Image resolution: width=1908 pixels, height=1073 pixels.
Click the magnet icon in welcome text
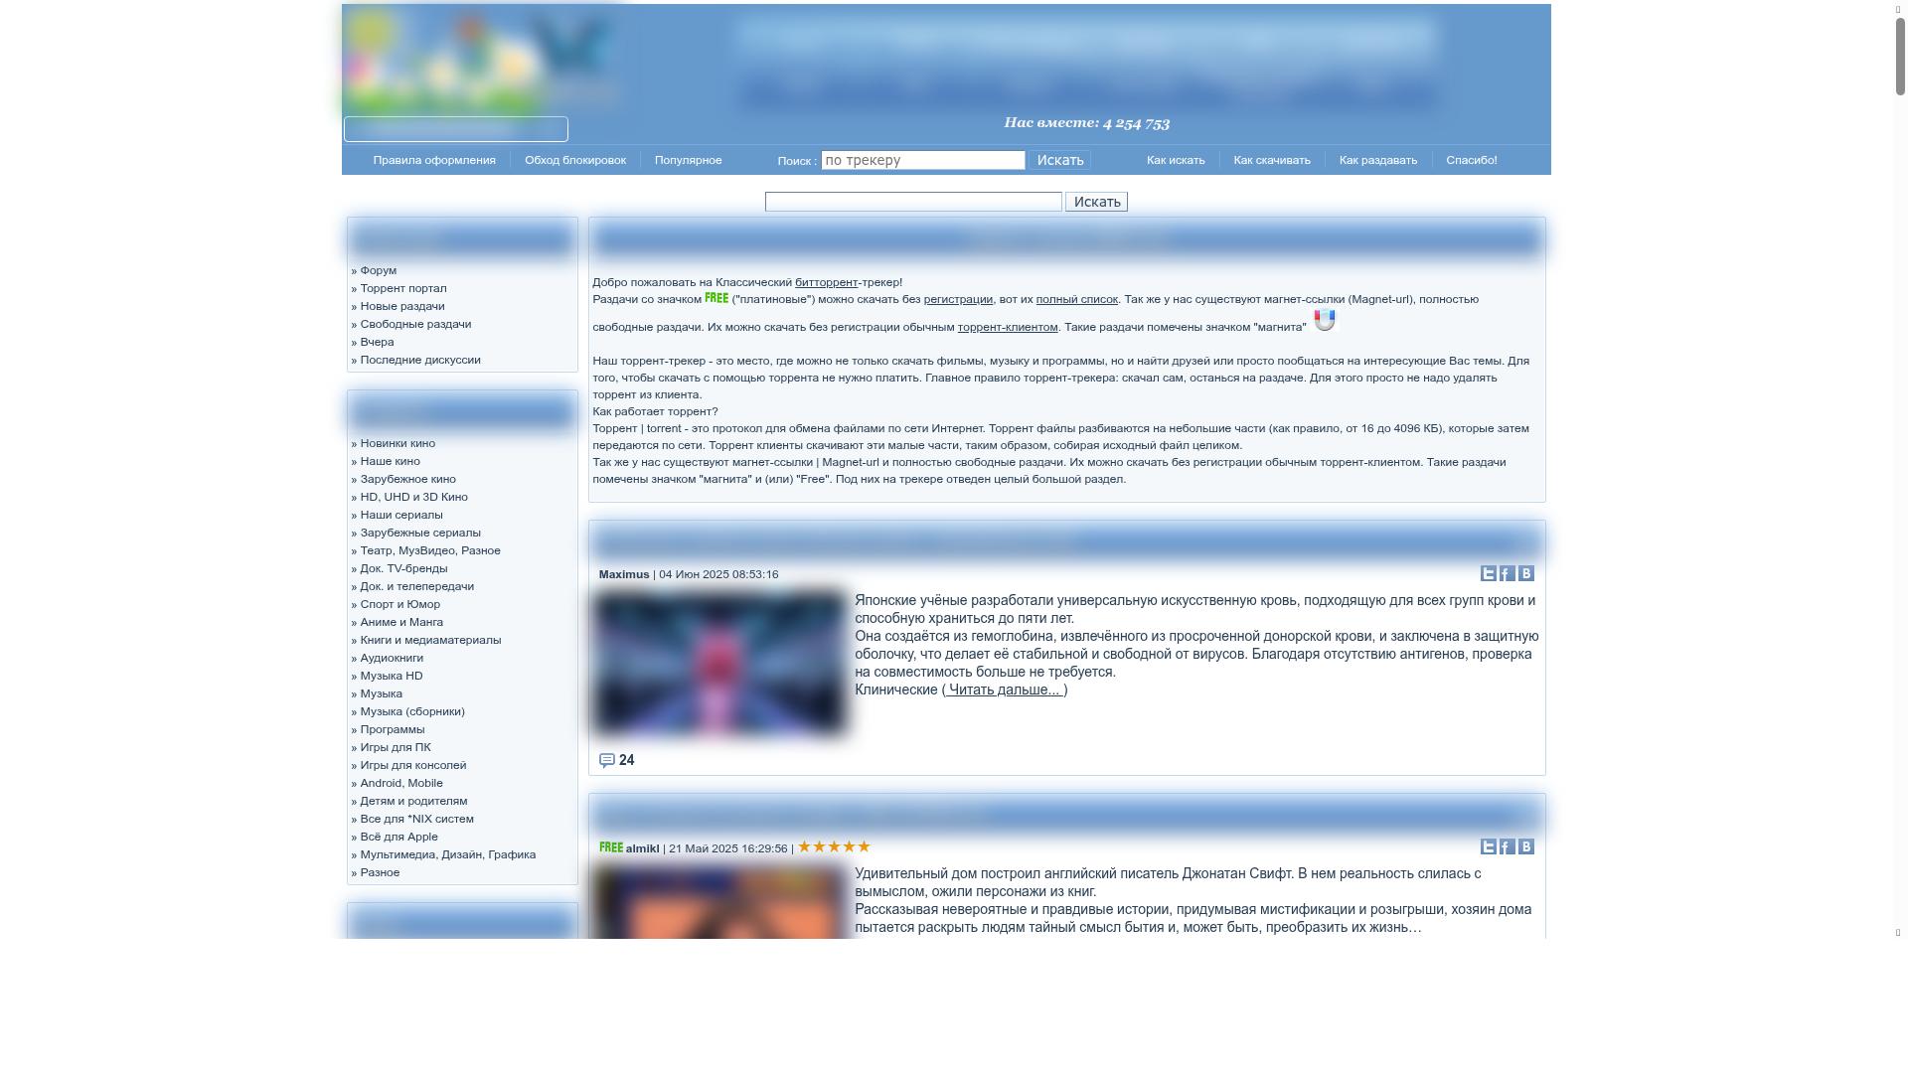click(1325, 320)
